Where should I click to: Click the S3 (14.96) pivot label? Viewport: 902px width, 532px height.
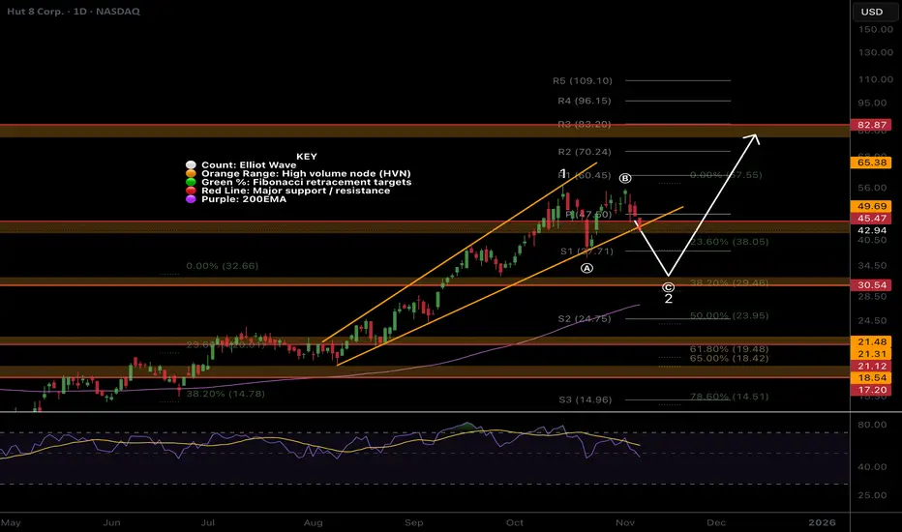(585, 399)
